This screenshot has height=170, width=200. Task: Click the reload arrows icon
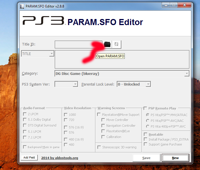pos(116,44)
